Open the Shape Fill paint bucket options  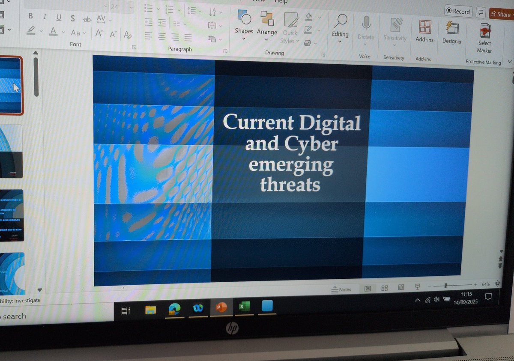point(308,17)
